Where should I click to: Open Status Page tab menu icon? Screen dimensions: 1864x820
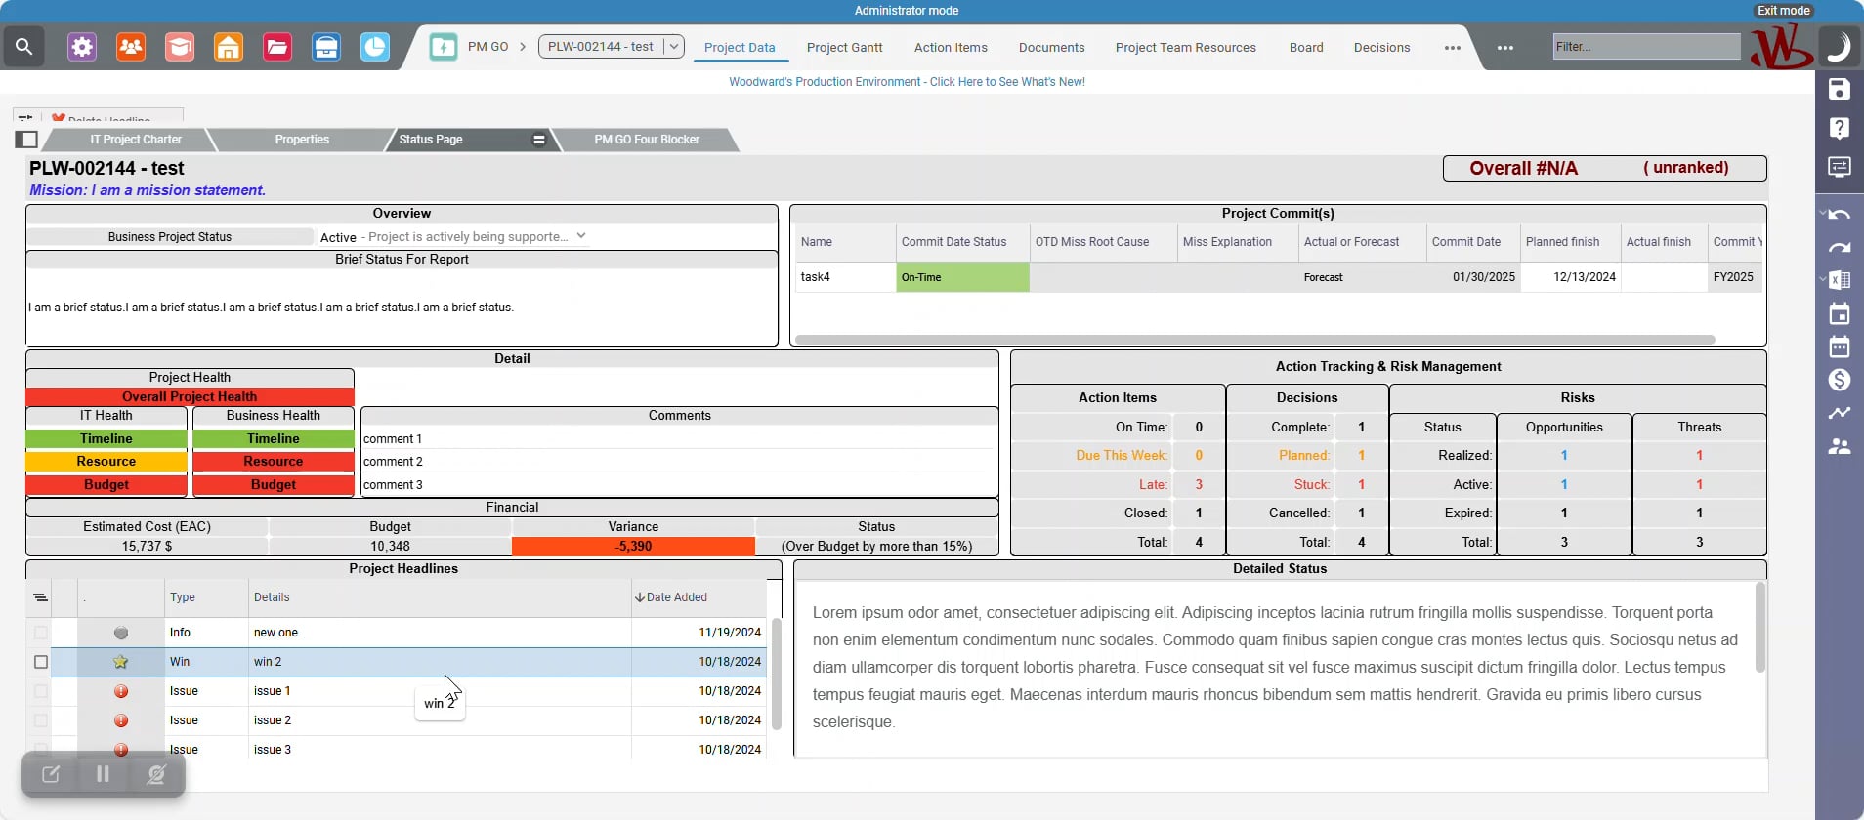(x=538, y=140)
